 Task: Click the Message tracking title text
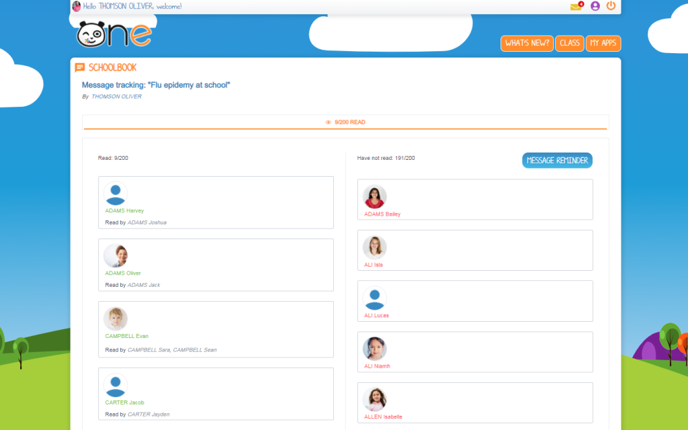tap(156, 85)
